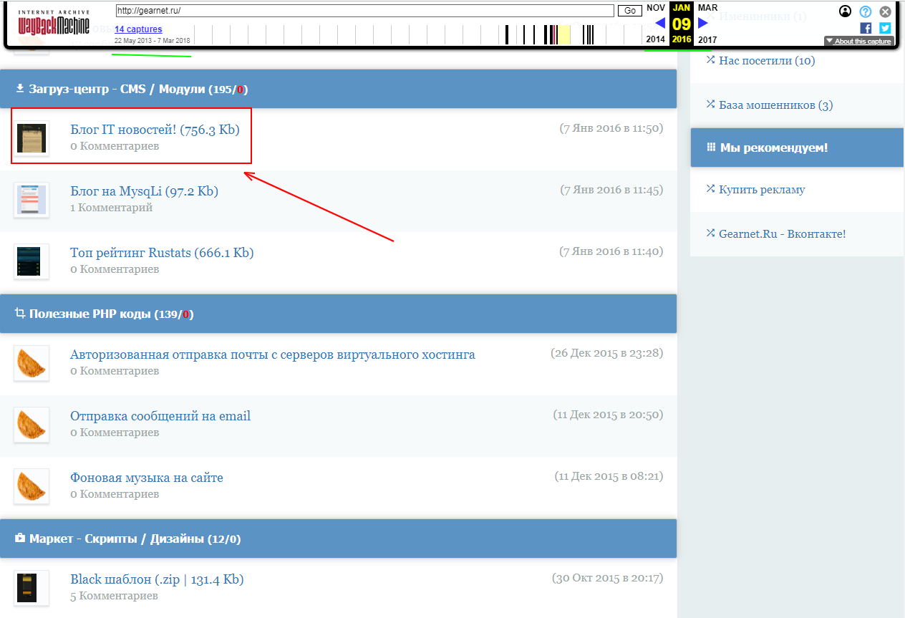905x618 pixels.
Task: Go to previous capture with left arrow
Action: tap(660, 23)
